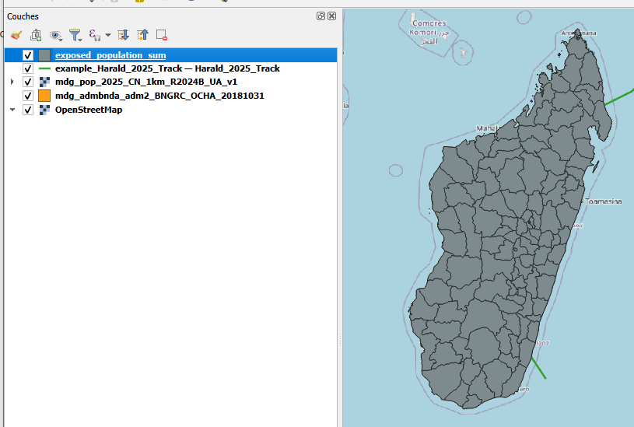Click the filter legend funnel icon
The image size is (634, 427).
(x=75, y=35)
